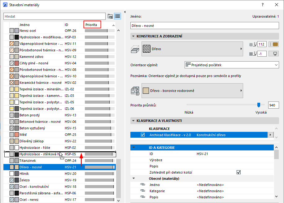Click hatch icon of Hliník row
Image resolution: width=284 pixels, height=203 pixels.
click(12, 174)
